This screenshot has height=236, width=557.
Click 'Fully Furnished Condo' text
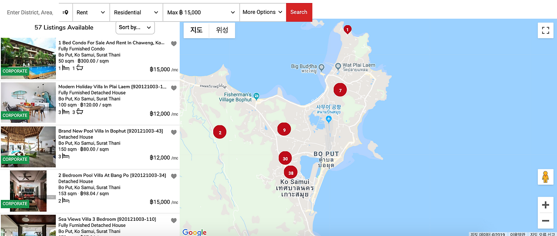(x=81, y=49)
